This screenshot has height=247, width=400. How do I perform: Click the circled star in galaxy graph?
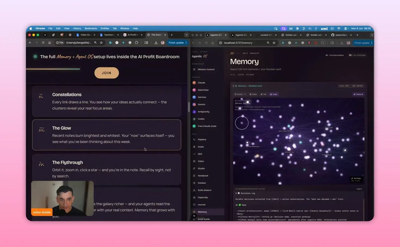pyautogui.click(x=242, y=123)
